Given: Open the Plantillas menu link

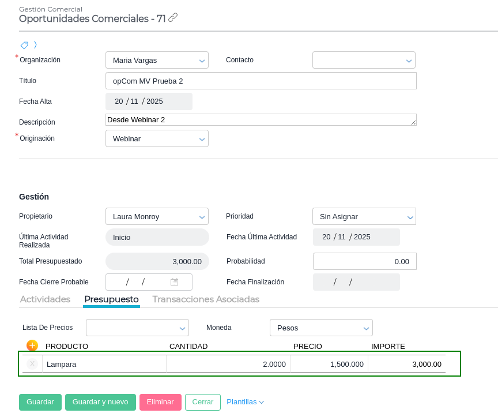Looking at the screenshot, I should point(245,402).
